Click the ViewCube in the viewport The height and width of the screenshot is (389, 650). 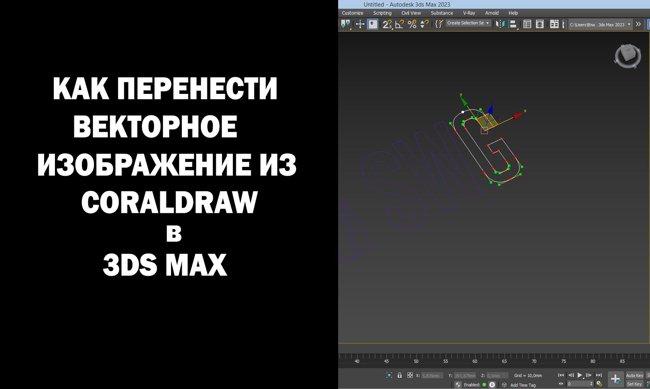tap(628, 56)
